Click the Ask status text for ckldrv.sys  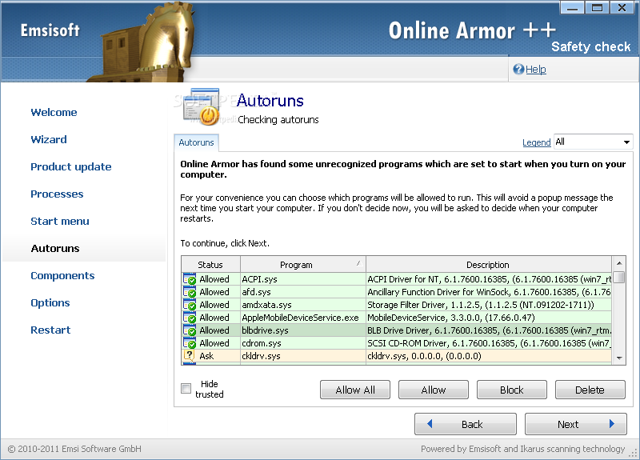pyautogui.click(x=206, y=356)
